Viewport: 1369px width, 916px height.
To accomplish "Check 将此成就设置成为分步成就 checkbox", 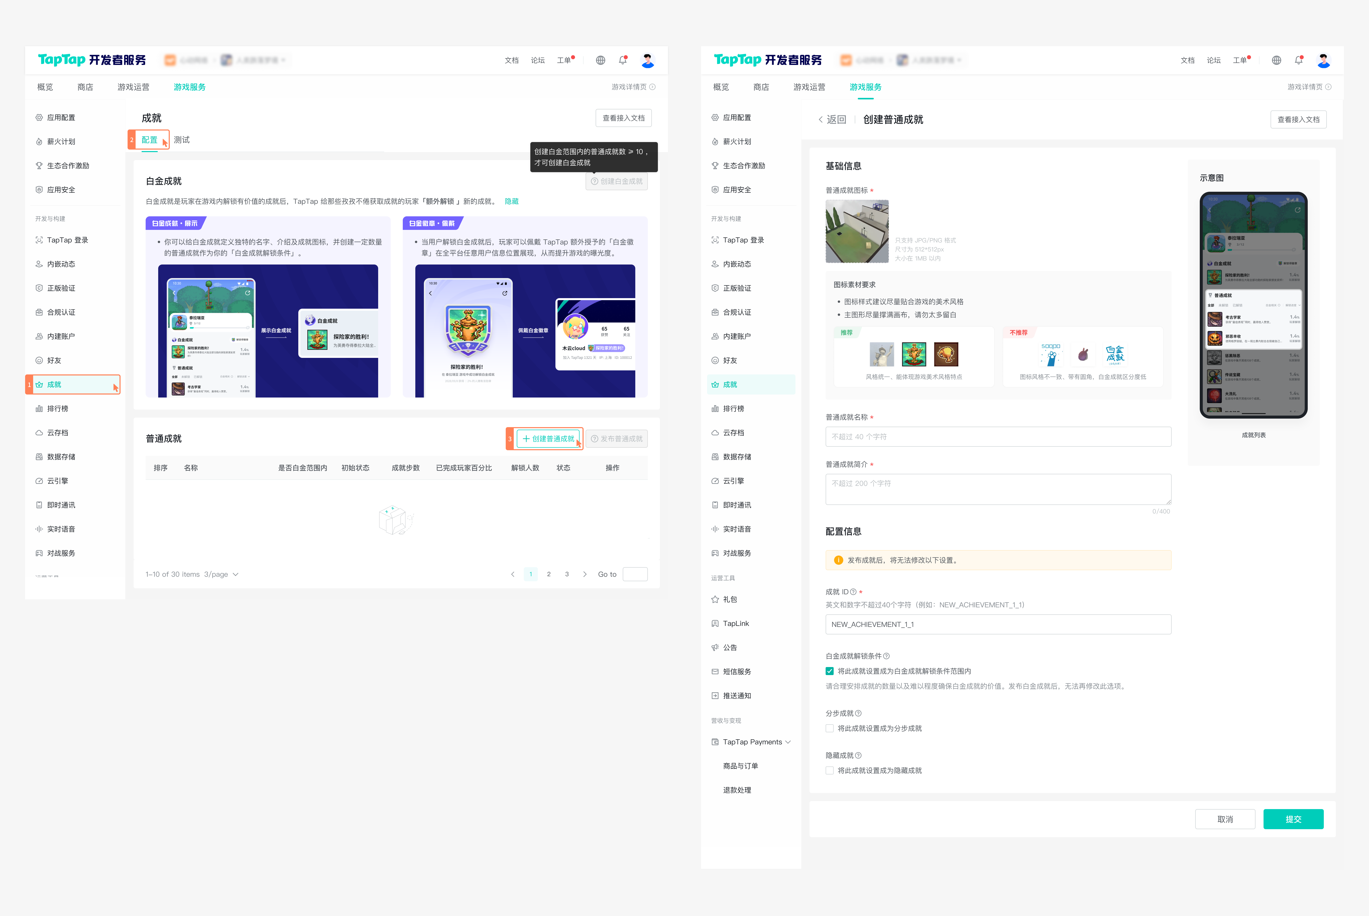I will click(829, 729).
